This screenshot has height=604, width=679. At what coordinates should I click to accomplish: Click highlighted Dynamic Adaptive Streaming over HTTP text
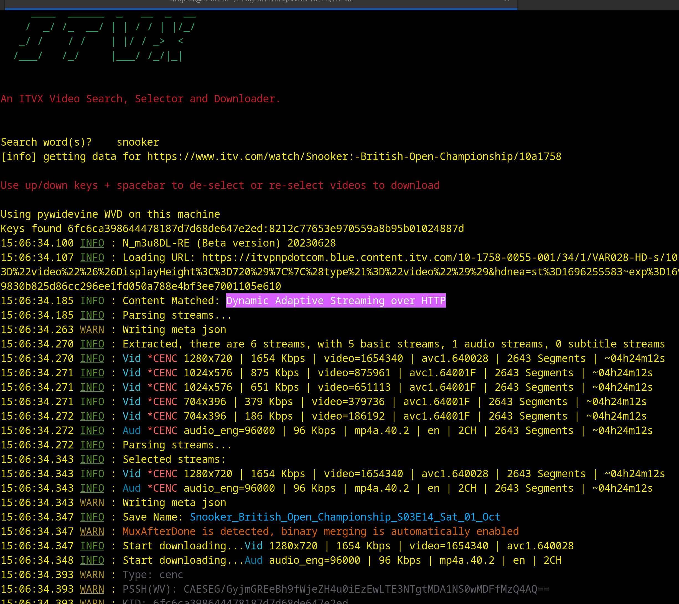click(335, 301)
